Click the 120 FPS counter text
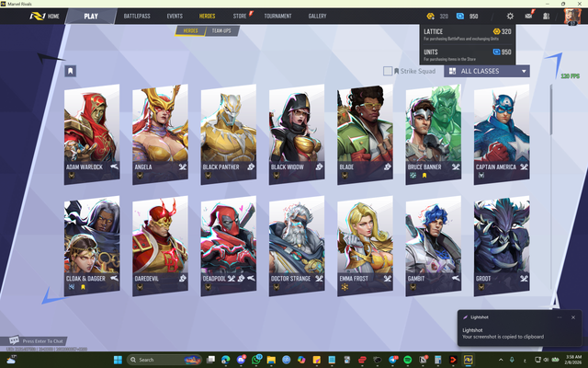Image resolution: width=588 pixels, height=368 pixels. tap(570, 76)
